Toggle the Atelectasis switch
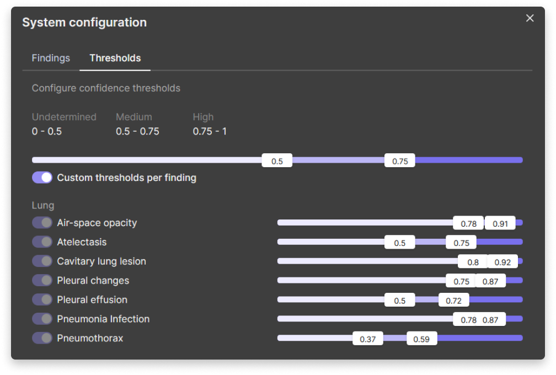The height and width of the screenshot is (375, 556). pyautogui.click(x=42, y=242)
